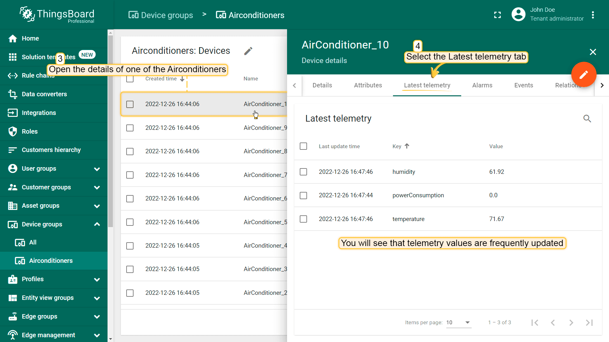
Task: Go to the first telemetry page
Action: tap(535, 322)
